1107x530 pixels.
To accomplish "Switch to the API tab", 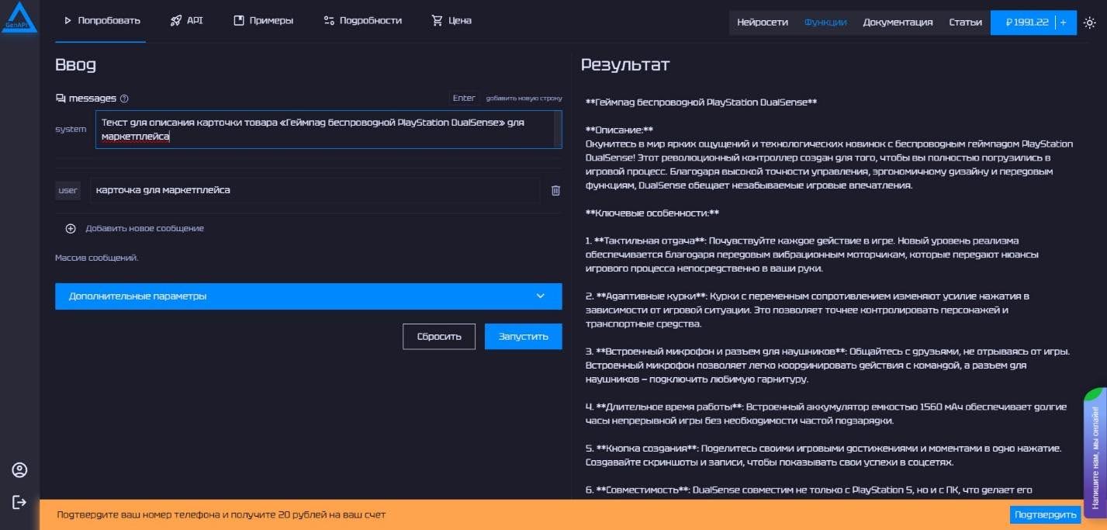I will coord(186,21).
